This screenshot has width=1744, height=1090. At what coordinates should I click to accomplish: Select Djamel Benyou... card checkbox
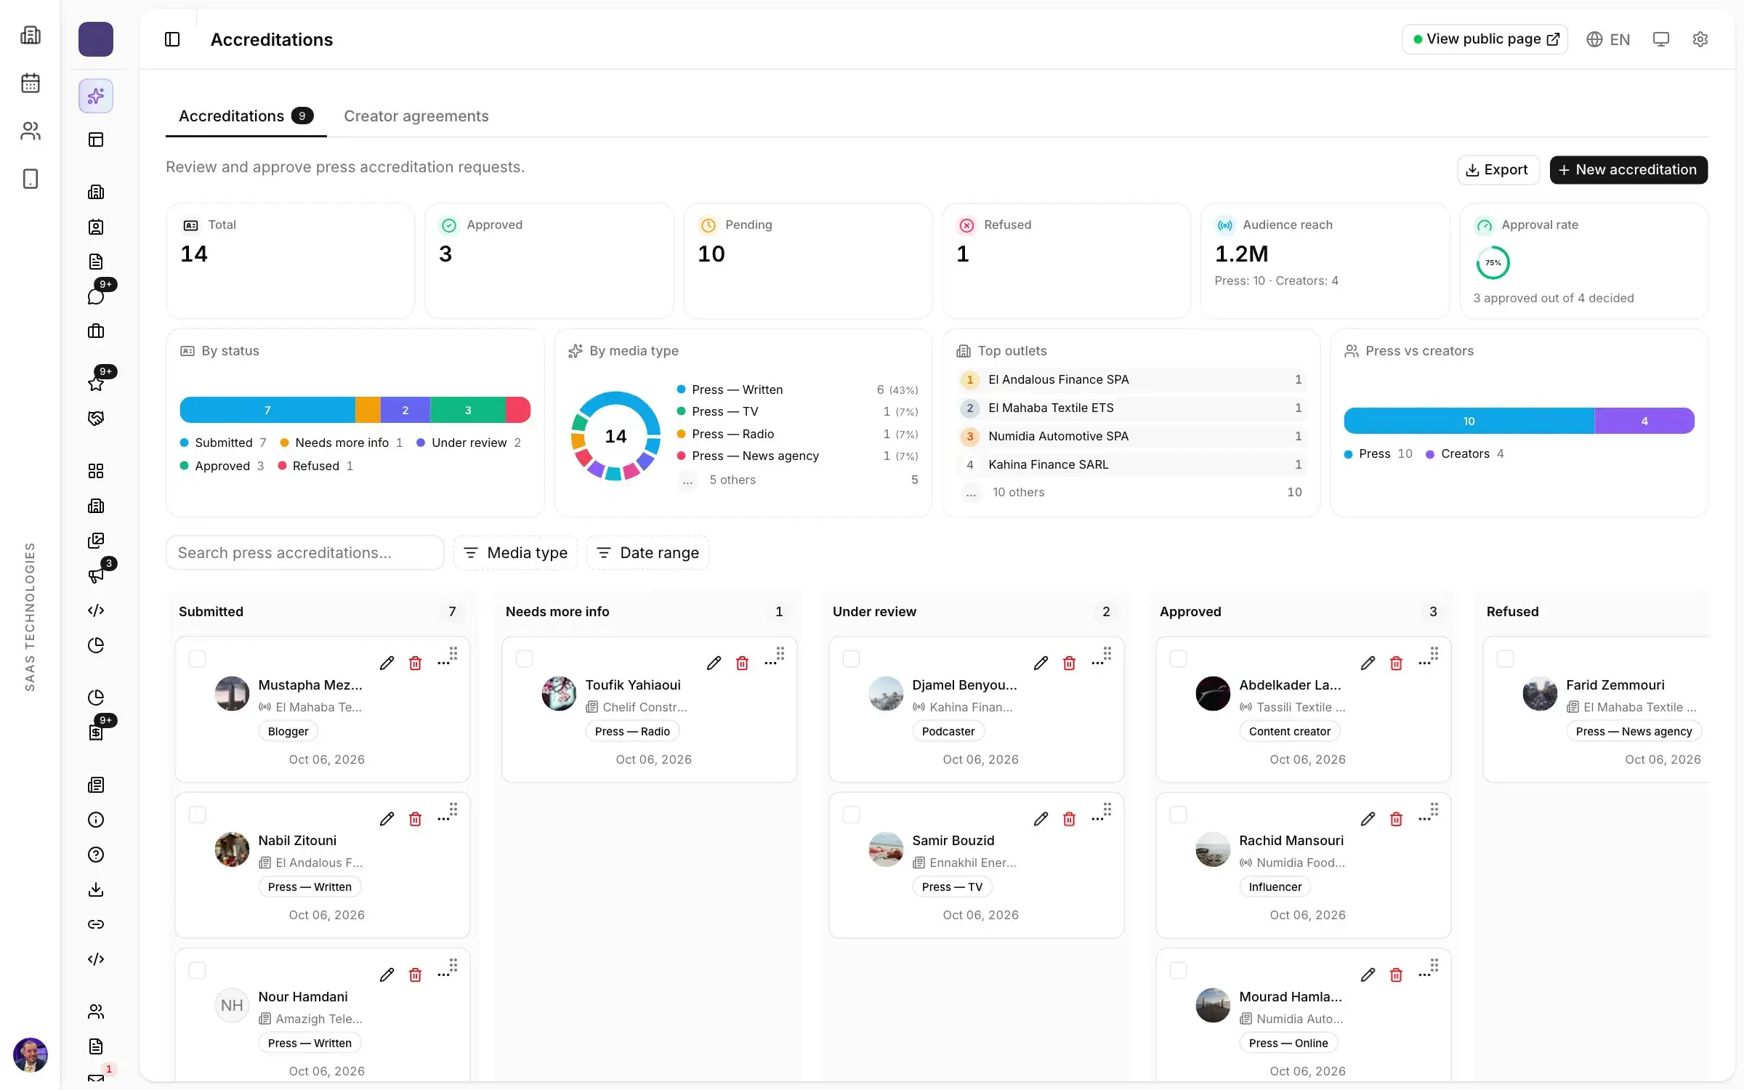(851, 658)
